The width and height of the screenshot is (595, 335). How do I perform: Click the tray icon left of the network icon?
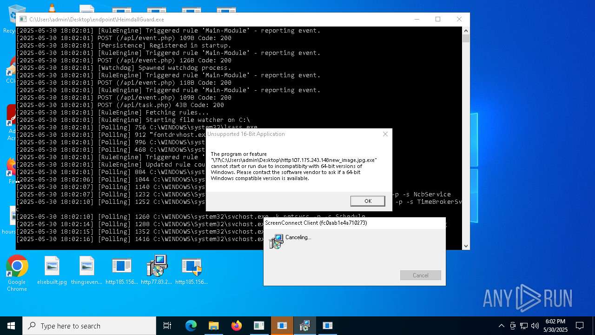pos(513,326)
